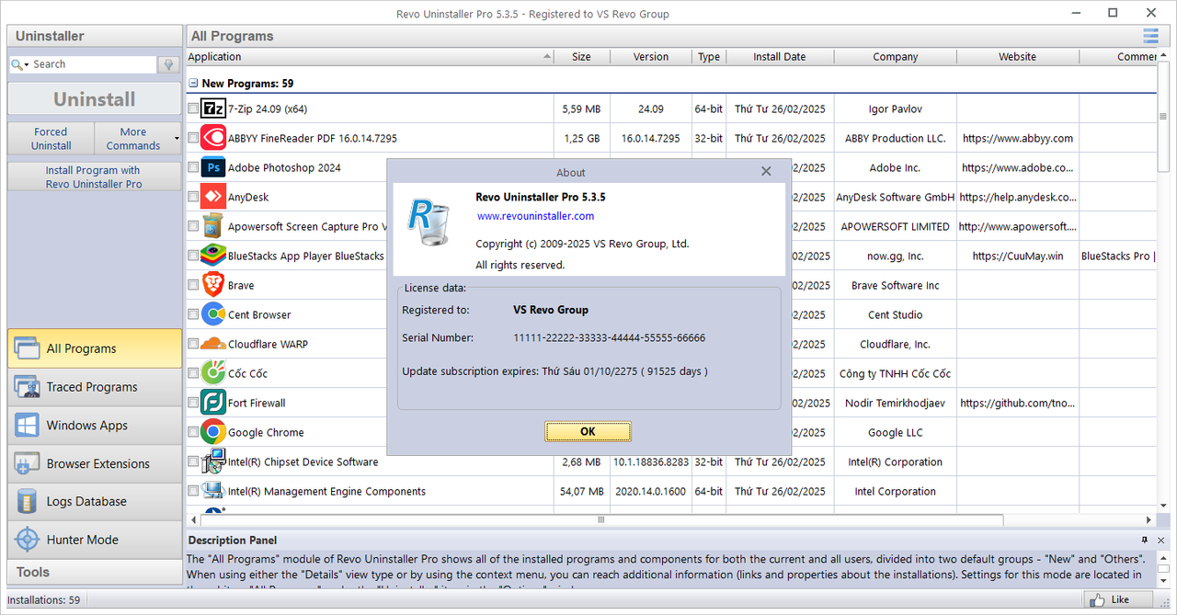Click the More Commands button label
This screenshot has height=615, width=1177.
point(132,139)
